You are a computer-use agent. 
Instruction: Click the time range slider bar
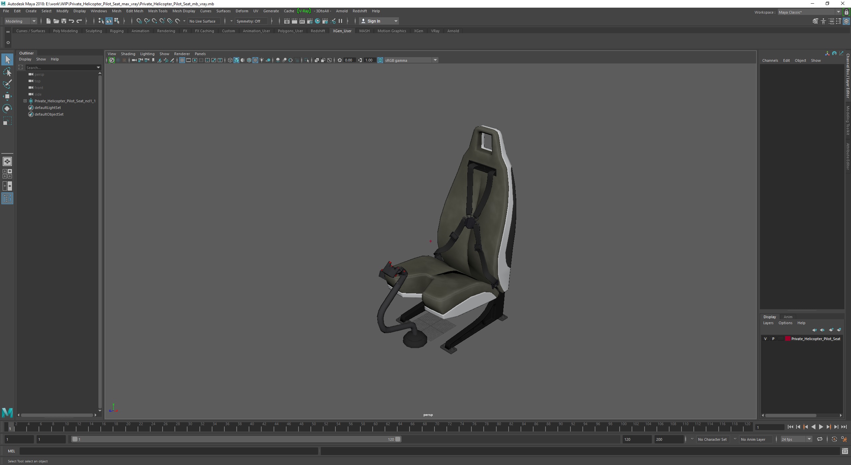pyautogui.click(x=236, y=439)
